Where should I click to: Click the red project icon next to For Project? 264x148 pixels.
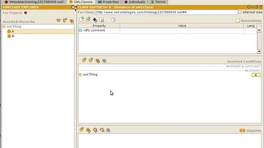tap(26, 13)
